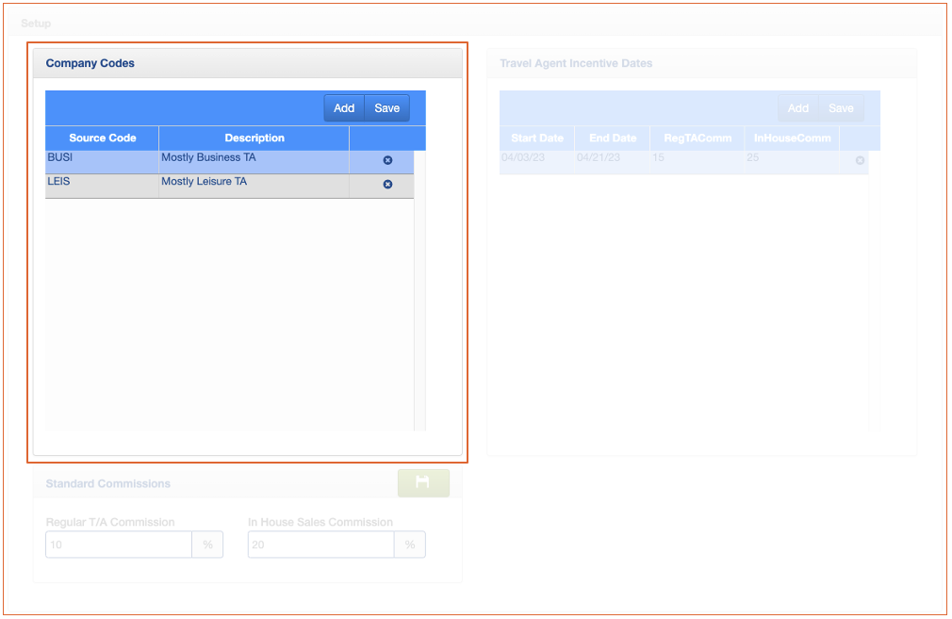Click the Start Date column header

tap(537, 138)
